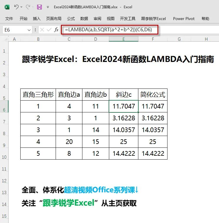Switch to the 插入 ribbon tab
Viewport: 219px width, 223px height.
[36, 19]
